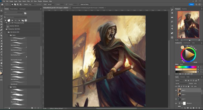Delete the layer with trash icon
Screen dimensions: 203x110
[x=199, y=108]
